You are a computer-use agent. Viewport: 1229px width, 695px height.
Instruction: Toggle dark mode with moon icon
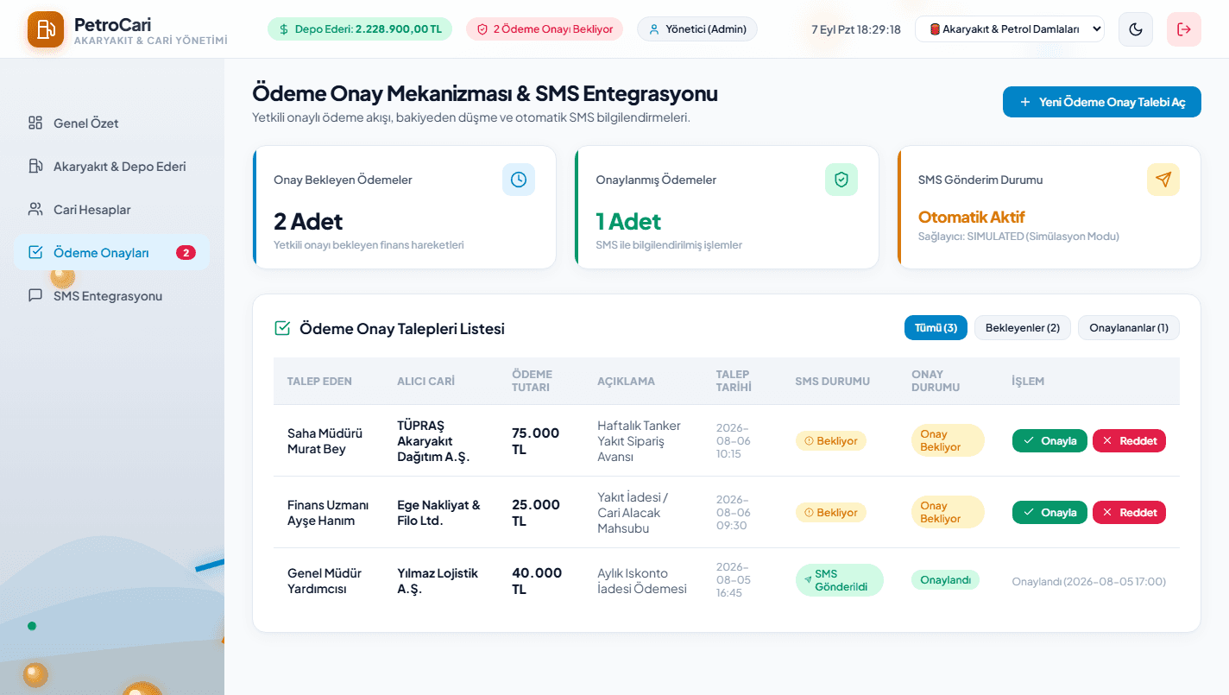pos(1136,29)
